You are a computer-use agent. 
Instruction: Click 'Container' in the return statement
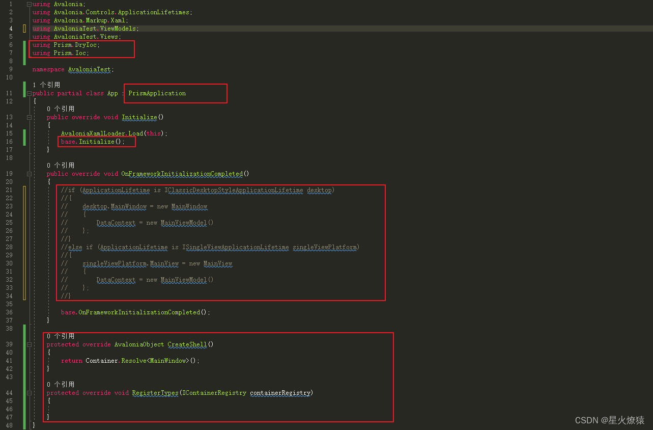click(x=102, y=361)
